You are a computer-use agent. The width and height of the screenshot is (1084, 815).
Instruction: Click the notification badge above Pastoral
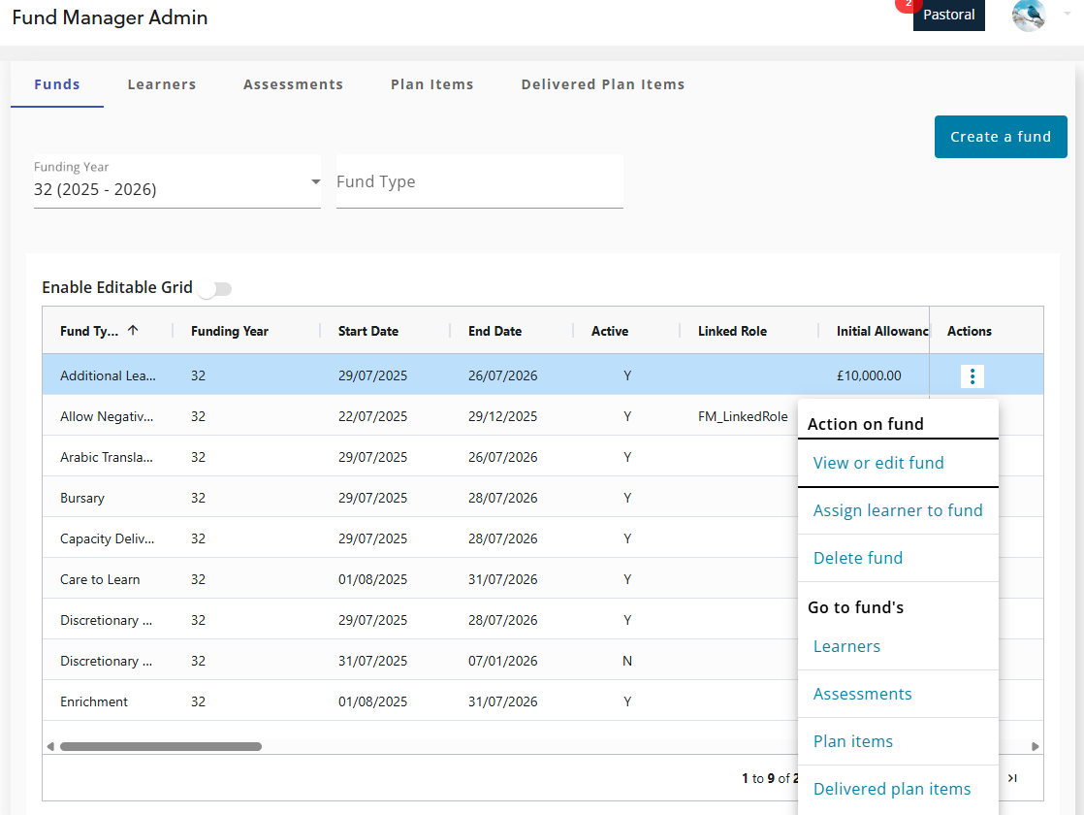point(908,5)
